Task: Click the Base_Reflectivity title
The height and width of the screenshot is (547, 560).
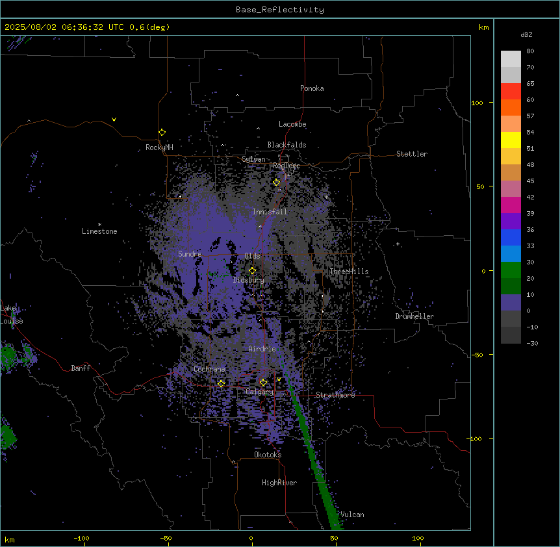Action: tap(280, 10)
